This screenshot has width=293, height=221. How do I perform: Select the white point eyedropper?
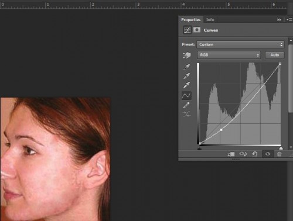tap(186, 85)
